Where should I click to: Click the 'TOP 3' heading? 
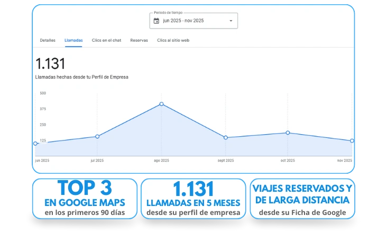tap(85, 188)
